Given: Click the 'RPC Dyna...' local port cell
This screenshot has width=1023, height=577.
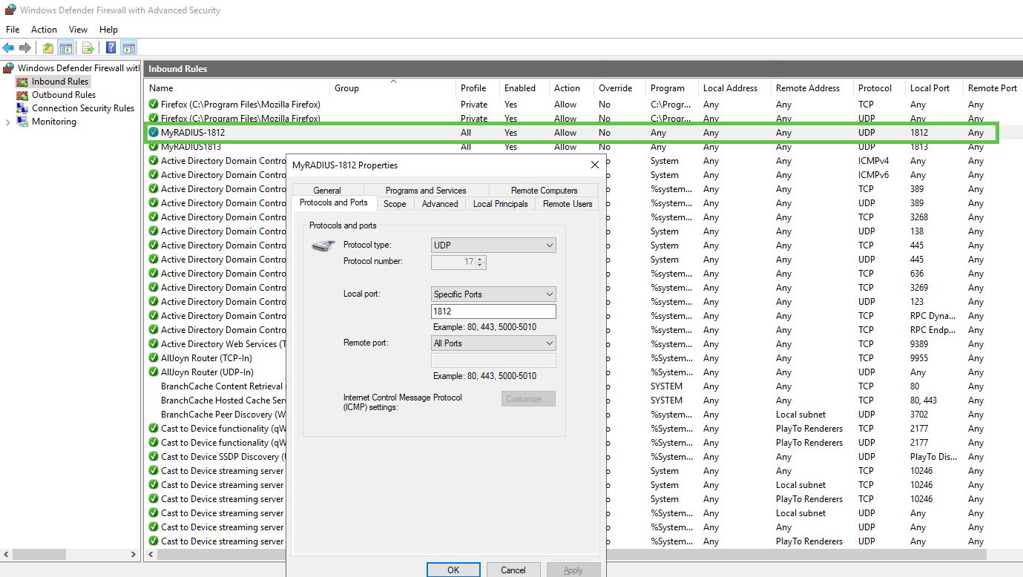Looking at the screenshot, I should coord(934,316).
